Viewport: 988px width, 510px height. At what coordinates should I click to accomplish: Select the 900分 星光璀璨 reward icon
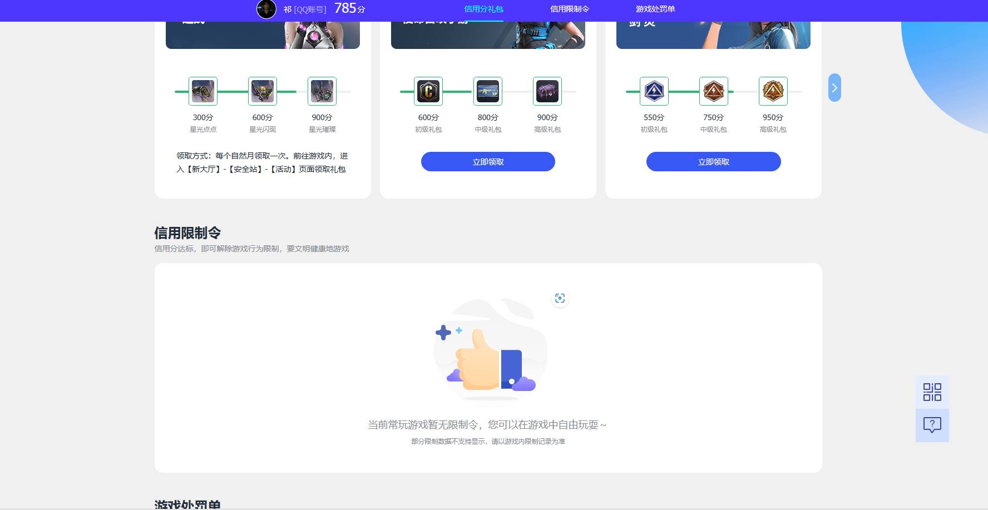click(322, 91)
